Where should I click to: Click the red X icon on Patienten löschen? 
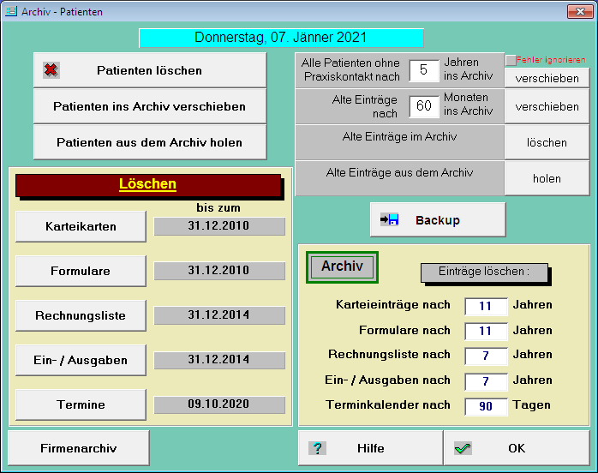(x=51, y=70)
